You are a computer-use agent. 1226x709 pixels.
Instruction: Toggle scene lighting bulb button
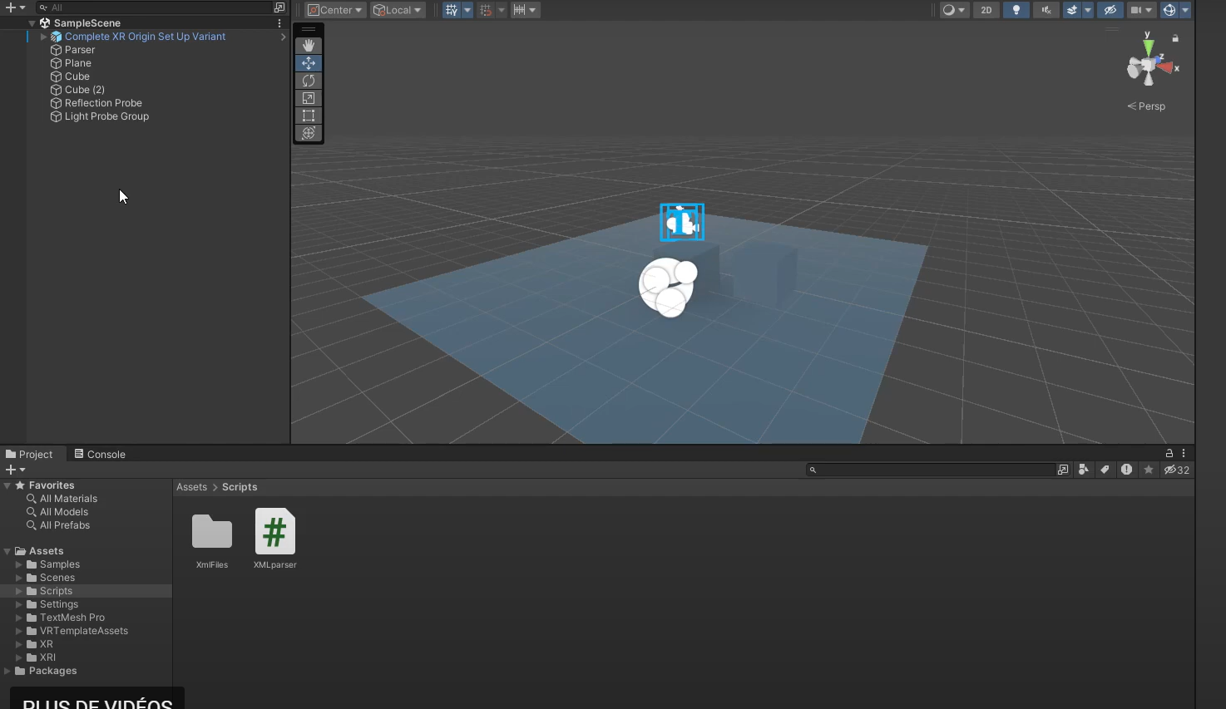(1016, 10)
